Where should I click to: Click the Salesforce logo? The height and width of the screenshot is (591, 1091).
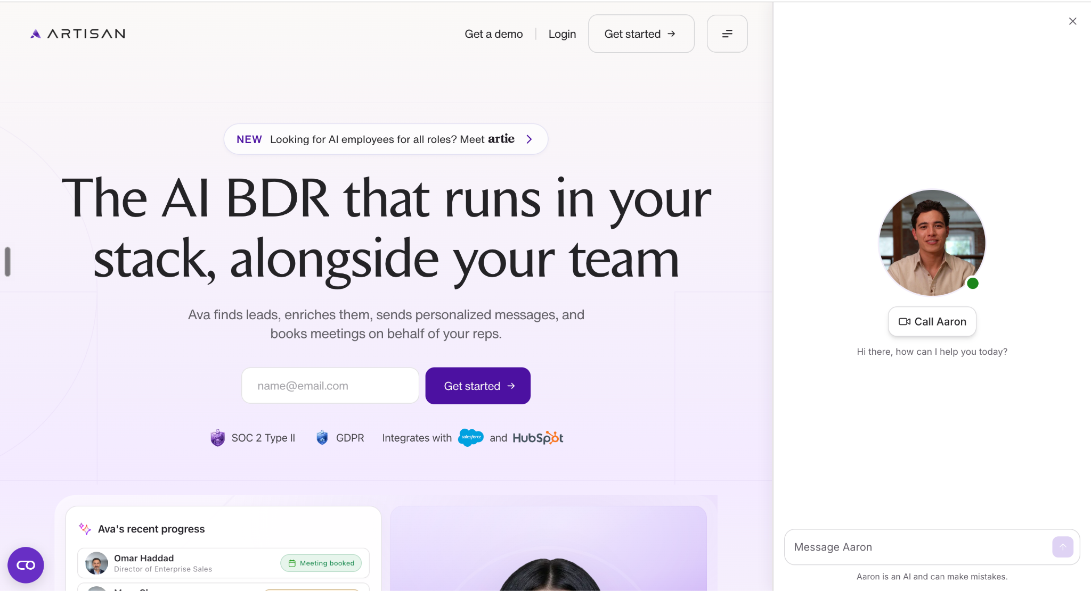(471, 438)
